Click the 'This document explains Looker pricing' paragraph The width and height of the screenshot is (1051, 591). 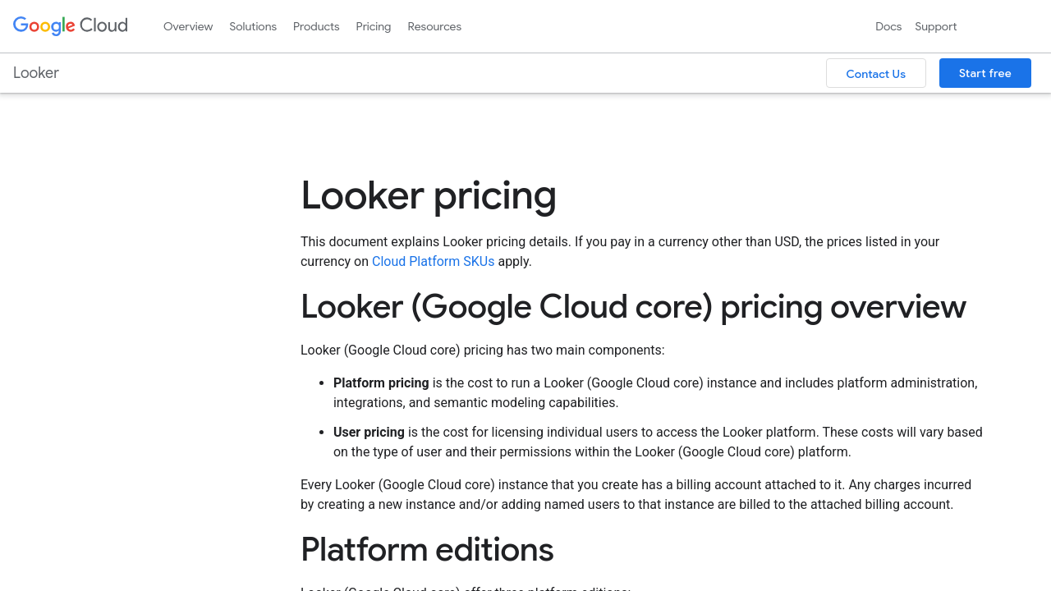pos(620,251)
